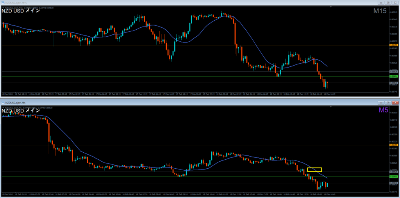The image size is (400, 198).
Task: Click the M15 chart window icon
Action: pyautogui.click(x=3, y=3)
